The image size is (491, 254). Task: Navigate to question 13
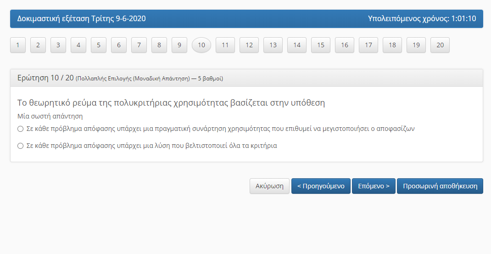(x=273, y=45)
